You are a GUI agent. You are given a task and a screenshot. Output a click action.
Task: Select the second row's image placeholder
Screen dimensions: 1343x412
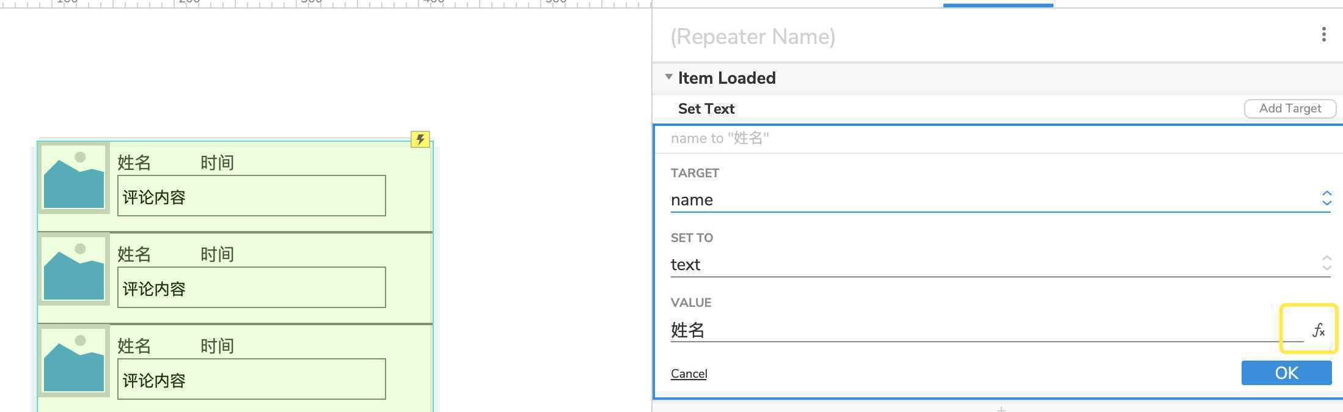[x=74, y=270]
